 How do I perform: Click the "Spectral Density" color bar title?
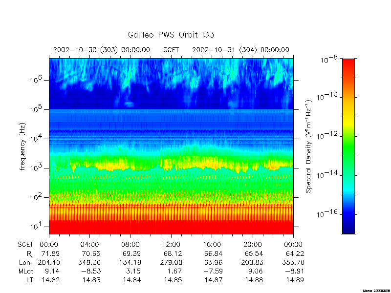(309, 146)
